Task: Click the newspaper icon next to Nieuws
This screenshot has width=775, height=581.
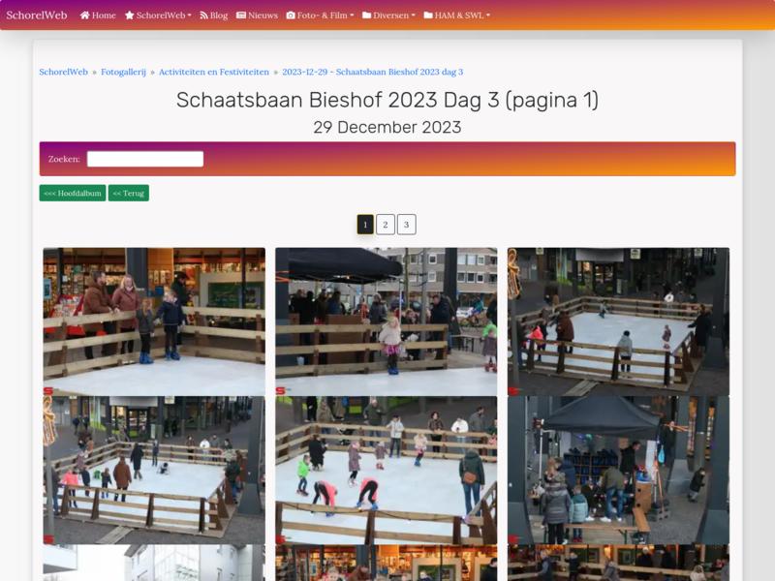Action: tap(241, 15)
